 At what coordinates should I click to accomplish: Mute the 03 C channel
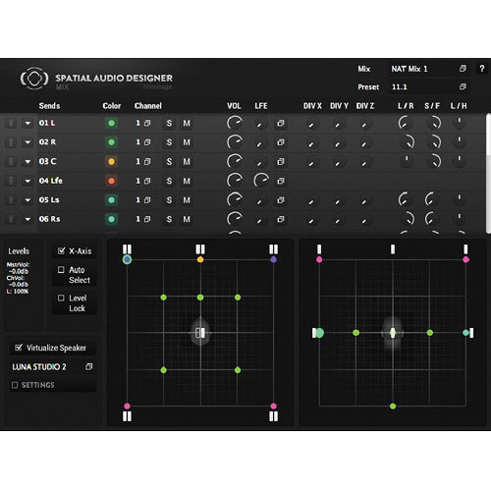[187, 162]
